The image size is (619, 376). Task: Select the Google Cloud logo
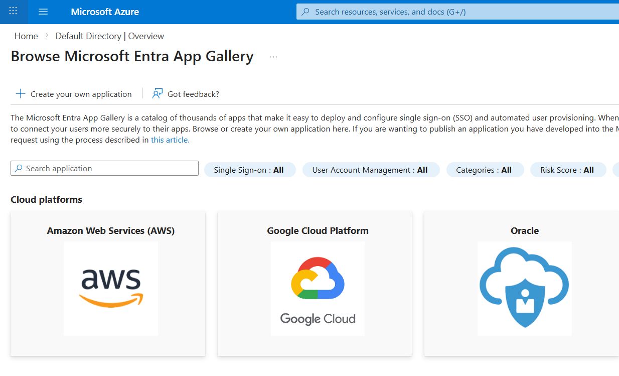point(318,289)
